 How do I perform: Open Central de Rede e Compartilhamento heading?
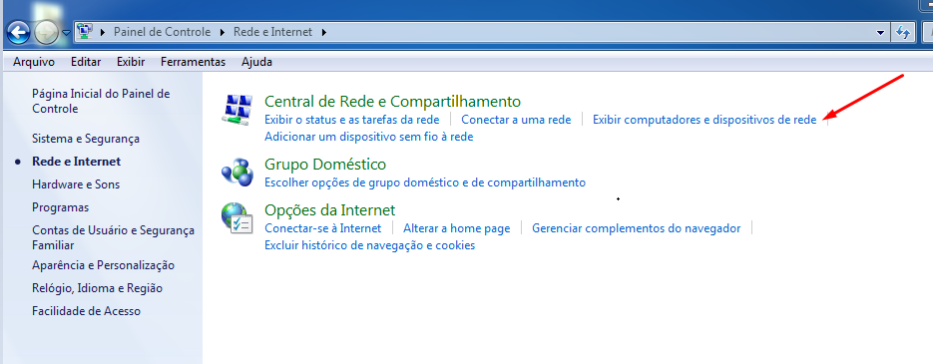click(393, 101)
